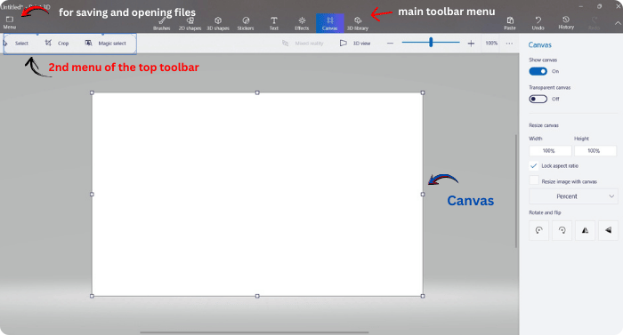Undo the last action
The width and height of the screenshot is (623, 335).
coord(538,23)
